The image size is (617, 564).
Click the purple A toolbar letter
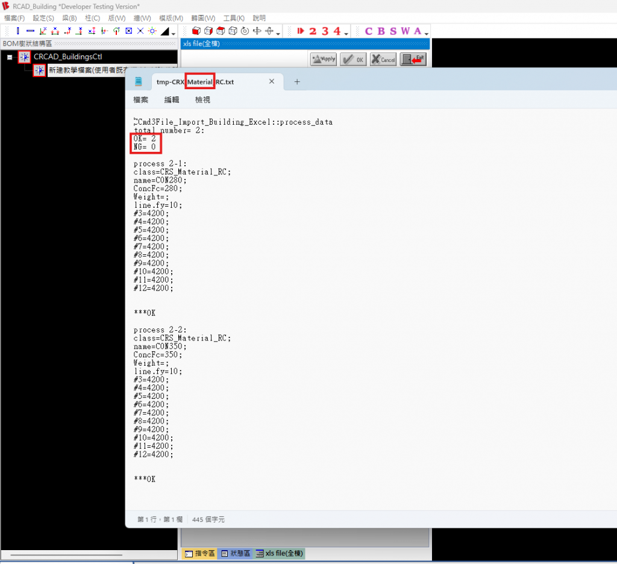(418, 31)
